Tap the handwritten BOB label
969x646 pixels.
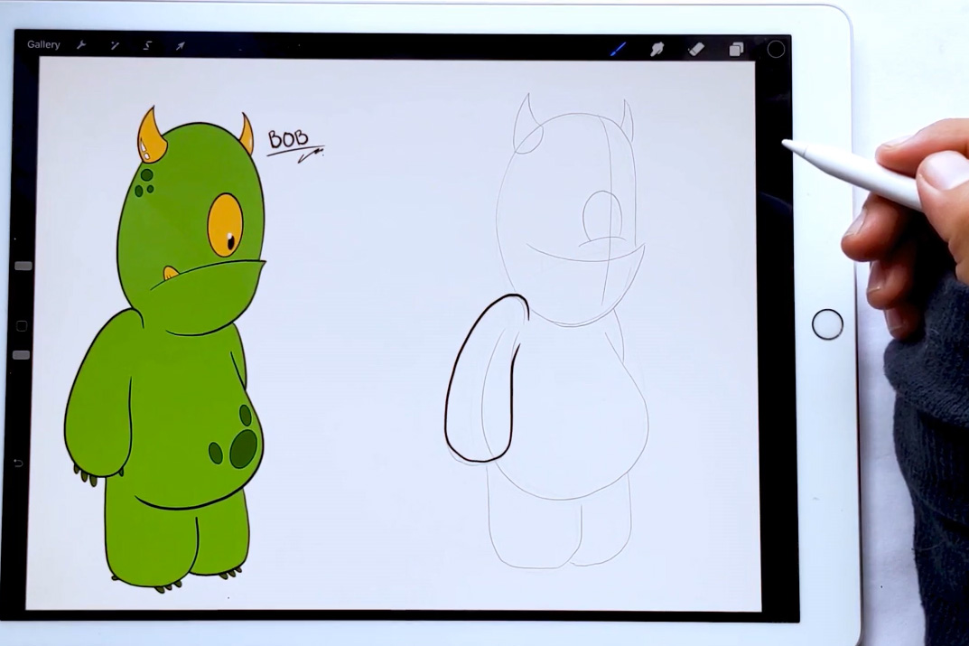[288, 140]
